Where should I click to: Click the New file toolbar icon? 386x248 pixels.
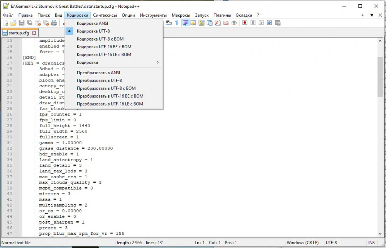[x=5, y=23]
